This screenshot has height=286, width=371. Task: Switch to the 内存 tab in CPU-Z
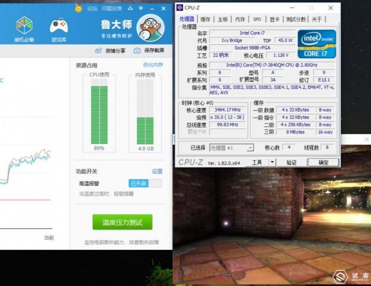tap(240, 19)
